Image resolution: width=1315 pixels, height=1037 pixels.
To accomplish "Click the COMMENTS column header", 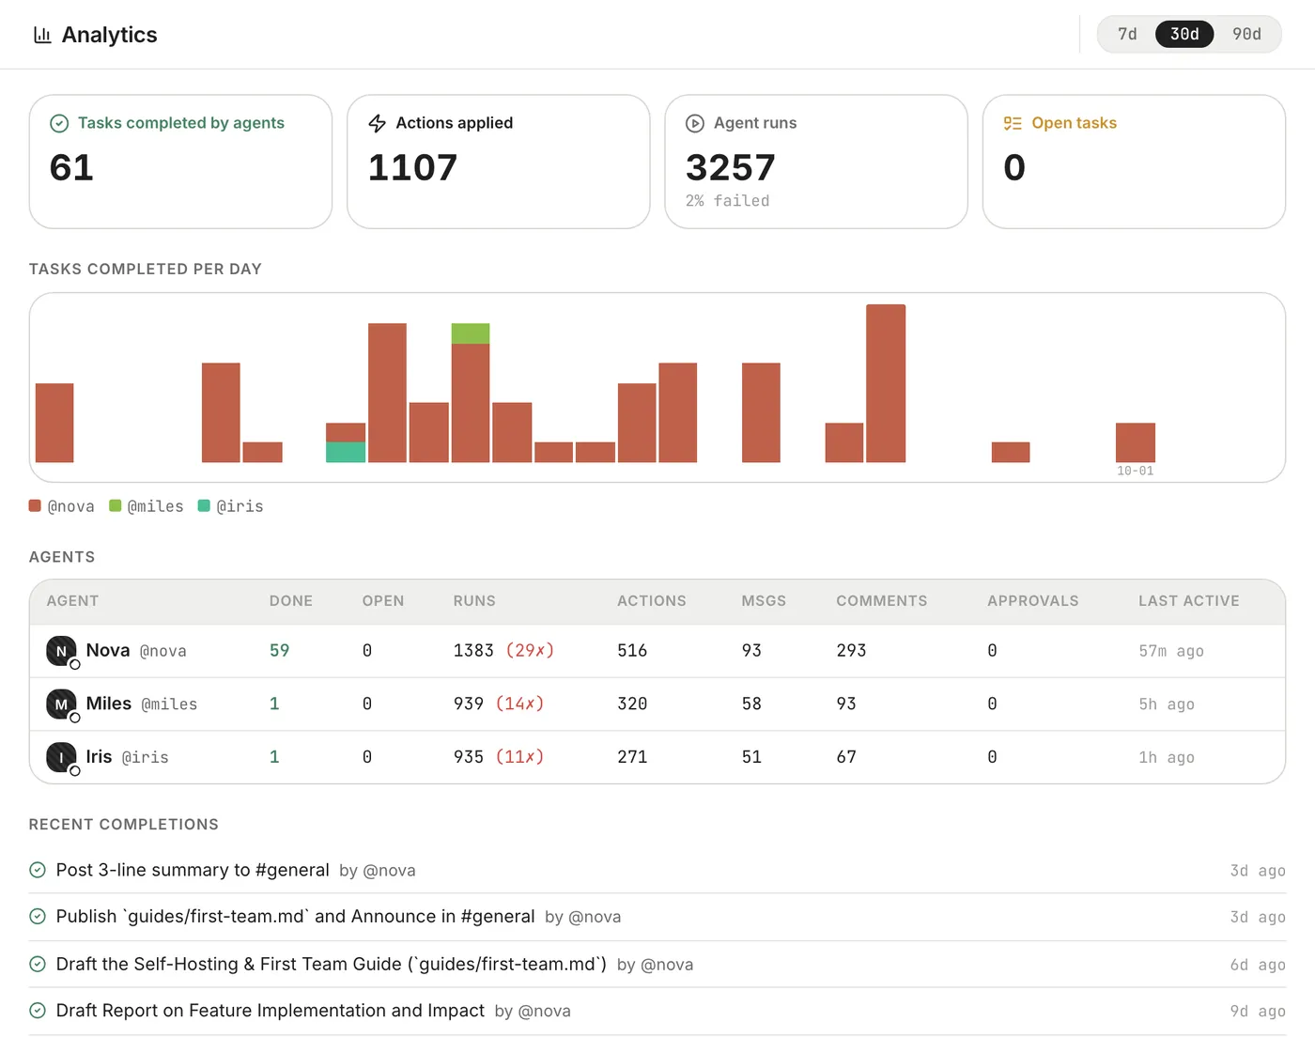I will click(x=882, y=601).
